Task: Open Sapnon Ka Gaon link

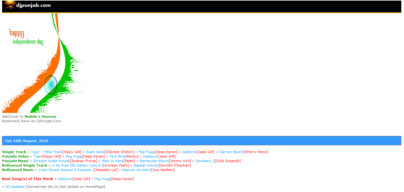Action: 136,170
